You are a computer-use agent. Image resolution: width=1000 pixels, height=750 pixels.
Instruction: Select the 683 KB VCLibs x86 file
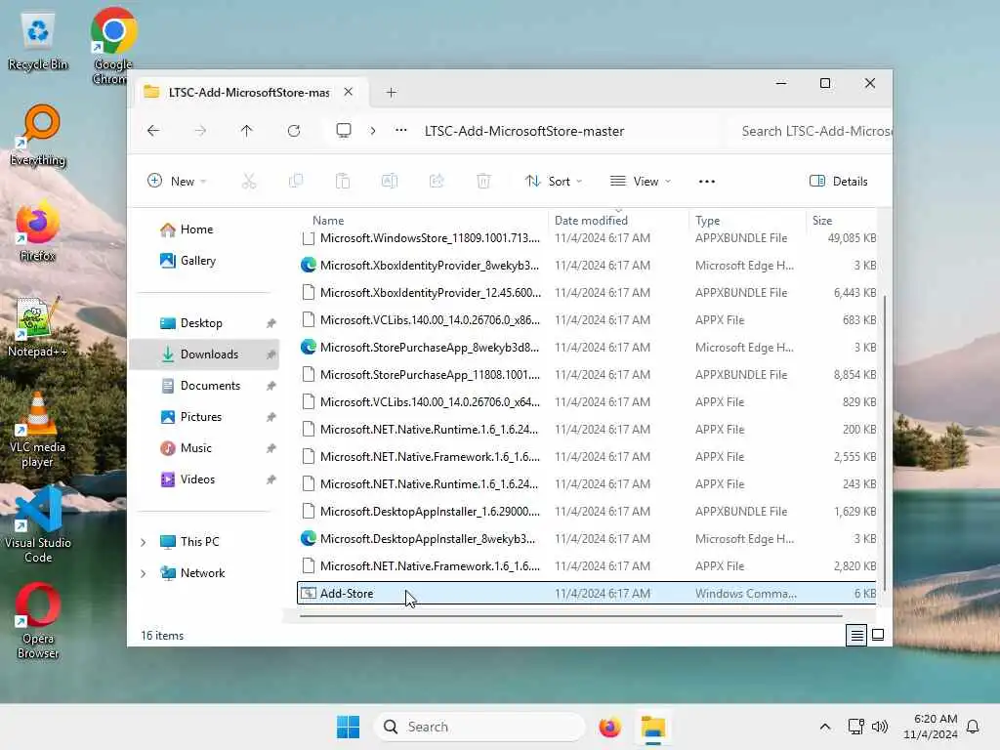pos(587,320)
